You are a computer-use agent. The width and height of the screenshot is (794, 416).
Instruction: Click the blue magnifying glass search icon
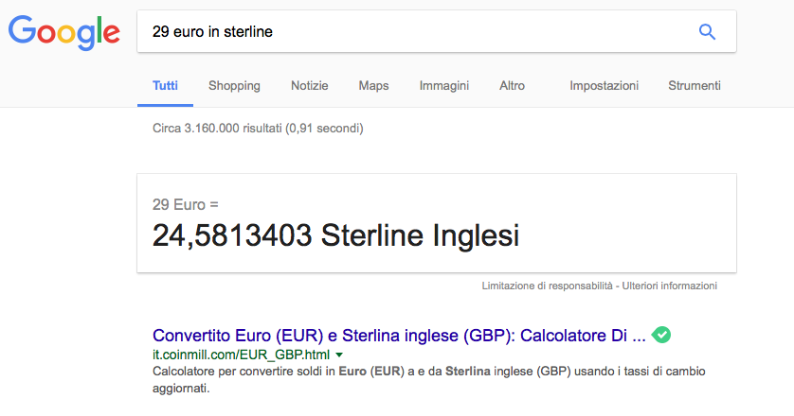707,32
